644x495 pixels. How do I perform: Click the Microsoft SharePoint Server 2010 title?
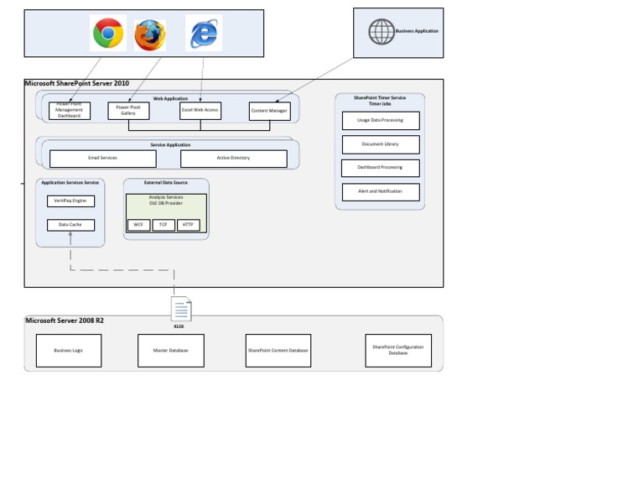77,83
